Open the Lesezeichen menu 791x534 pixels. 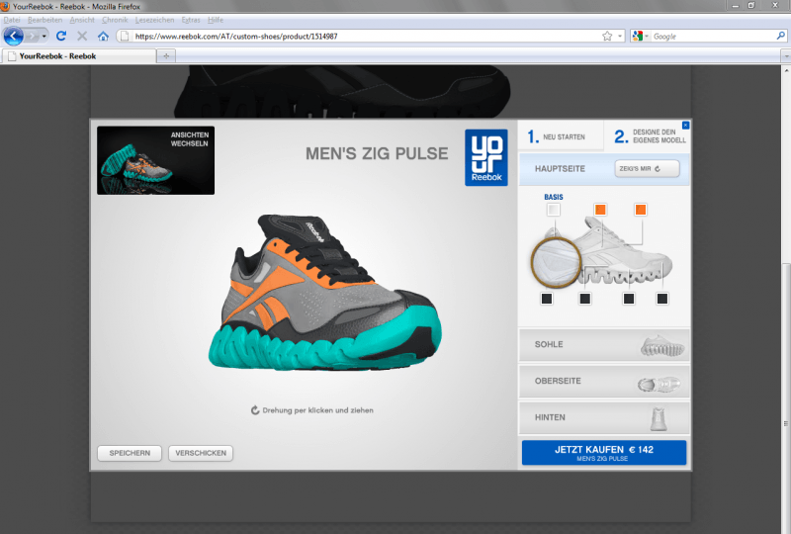(154, 20)
